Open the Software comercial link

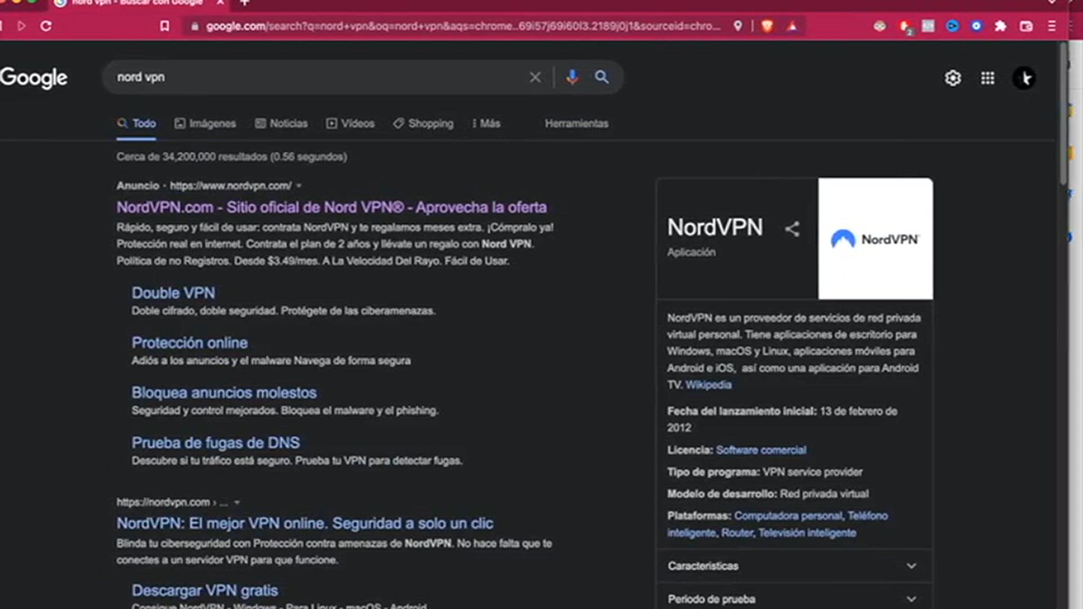761,450
